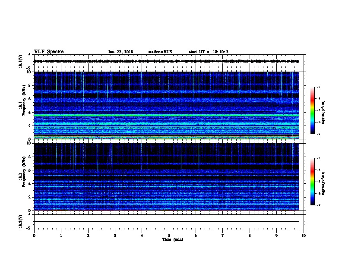Click time axis tick label "3"
Screen dimensions: 342x264
[x=115, y=236]
